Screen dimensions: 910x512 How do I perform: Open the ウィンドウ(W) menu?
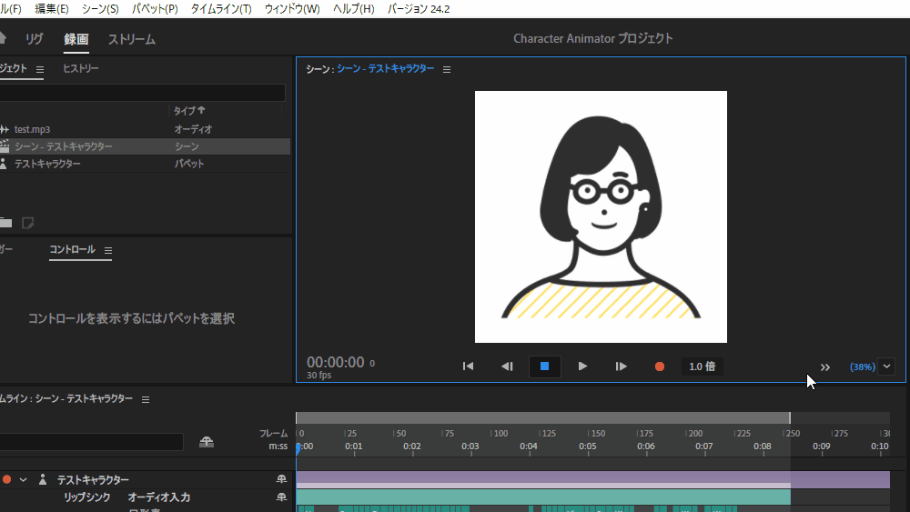click(x=292, y=9)
